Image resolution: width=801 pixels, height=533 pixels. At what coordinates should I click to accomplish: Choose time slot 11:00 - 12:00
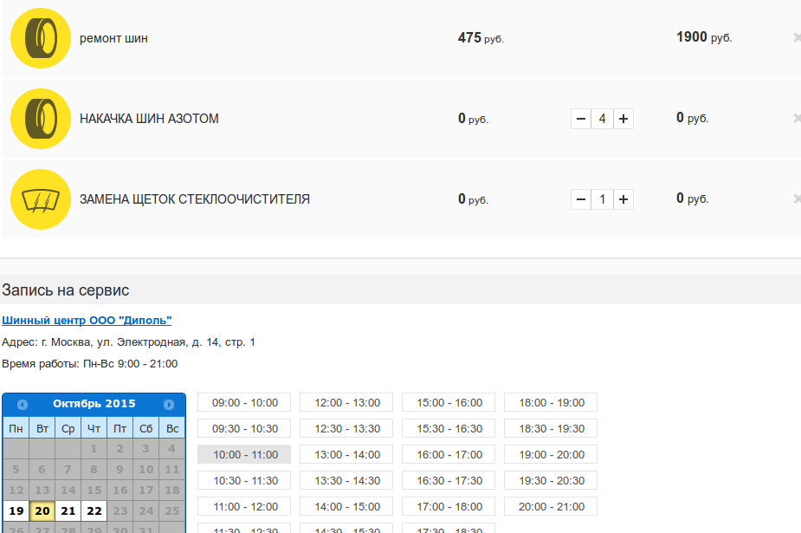click(x=244, y=507)
